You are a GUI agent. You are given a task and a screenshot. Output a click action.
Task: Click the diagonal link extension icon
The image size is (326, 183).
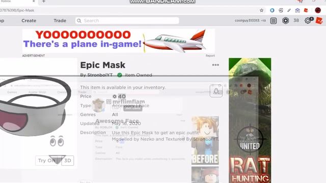(x=289, y=10)
